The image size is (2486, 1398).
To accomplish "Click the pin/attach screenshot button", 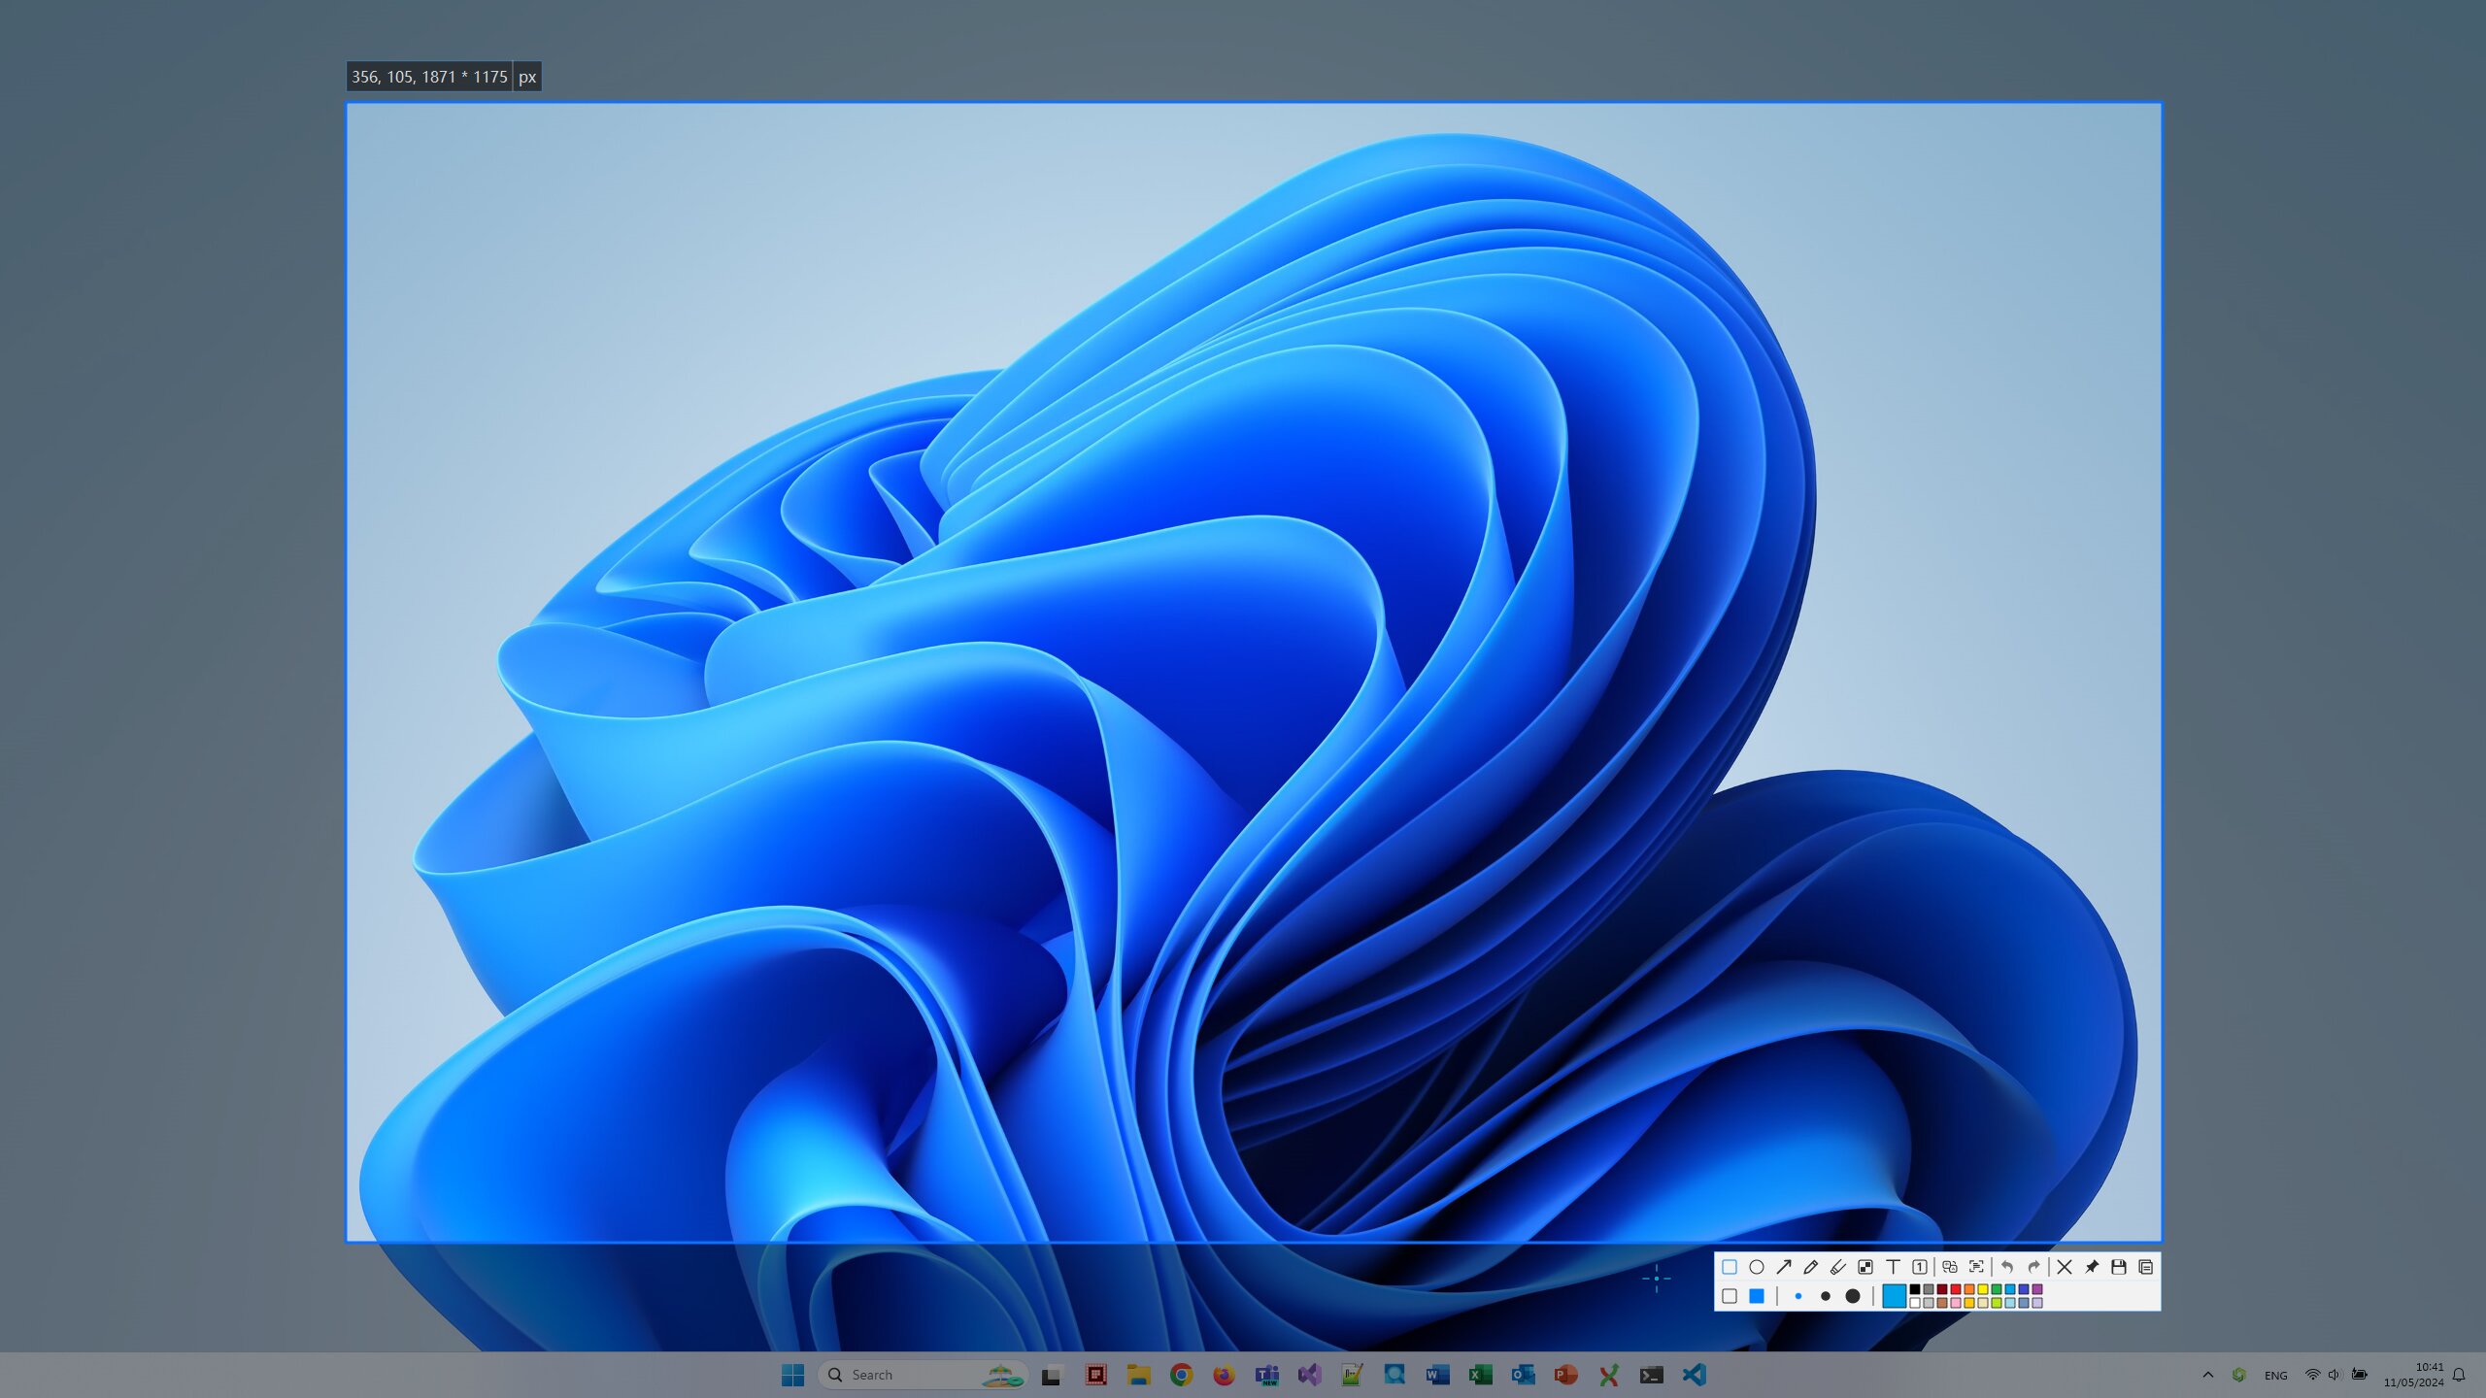I will (x=2092, y=1267).
